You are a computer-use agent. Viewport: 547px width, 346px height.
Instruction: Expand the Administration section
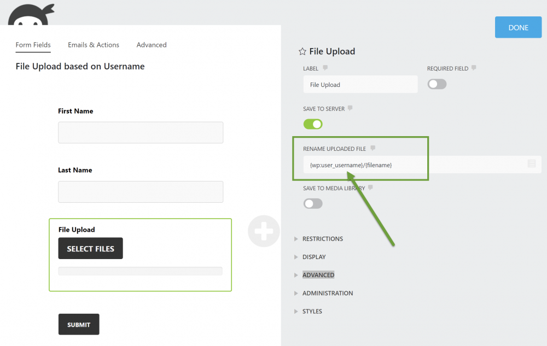327,293
